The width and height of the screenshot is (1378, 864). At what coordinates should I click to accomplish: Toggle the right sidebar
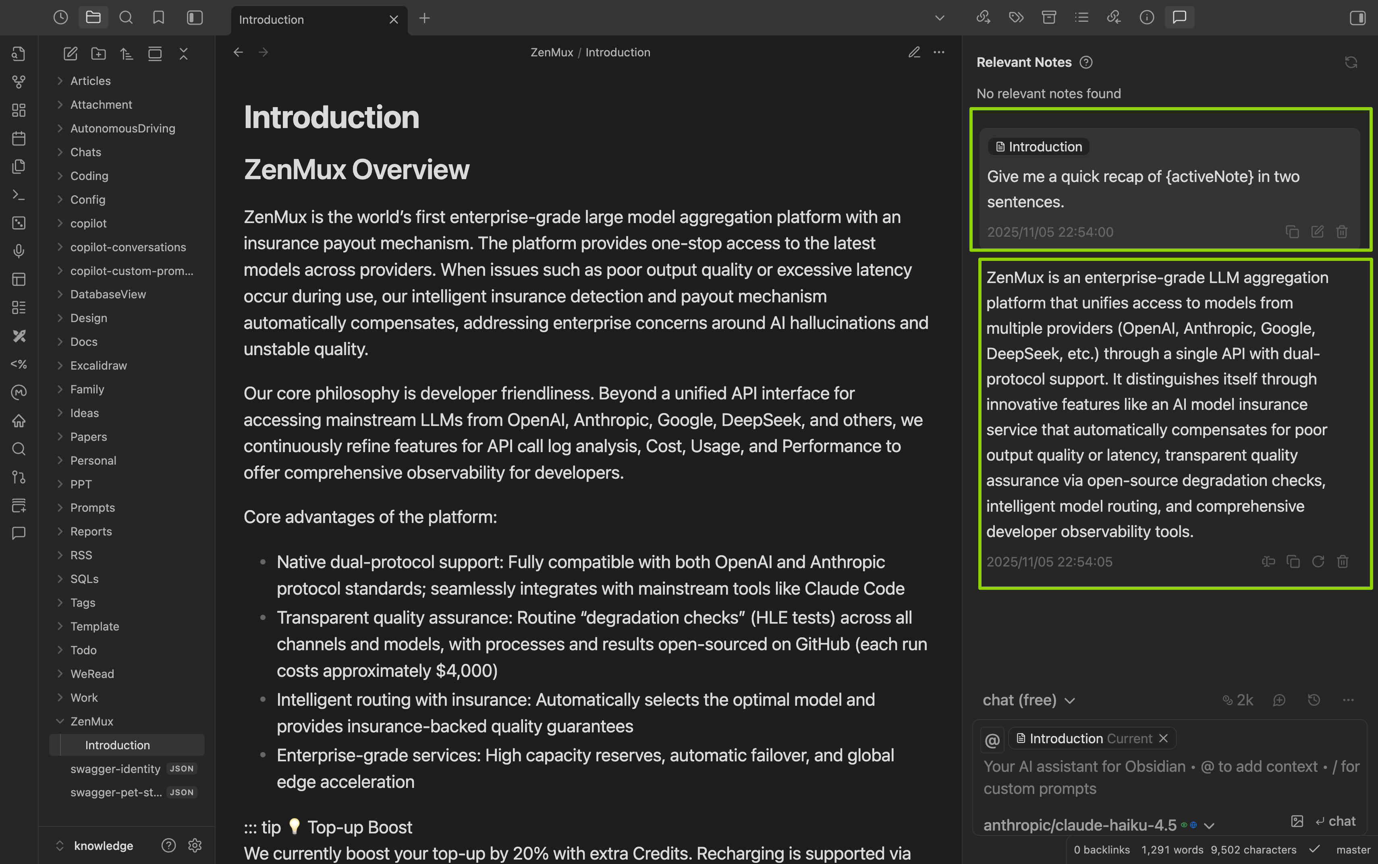[1357, 18]
